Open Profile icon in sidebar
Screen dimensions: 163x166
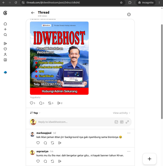[x=5, y=54]
